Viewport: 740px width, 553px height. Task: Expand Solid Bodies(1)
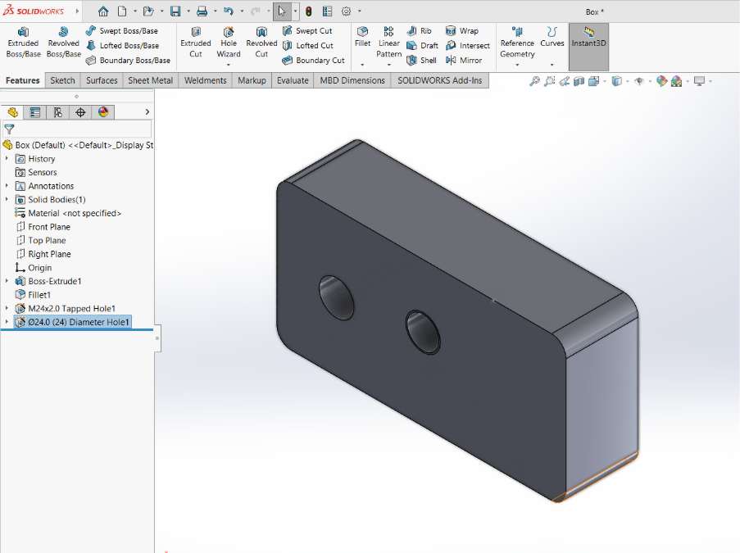(x=7, y=200)
